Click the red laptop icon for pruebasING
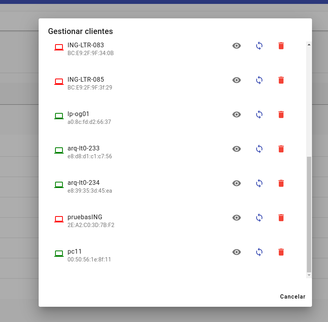Viewport: 328px width, 322px height. 59,219
